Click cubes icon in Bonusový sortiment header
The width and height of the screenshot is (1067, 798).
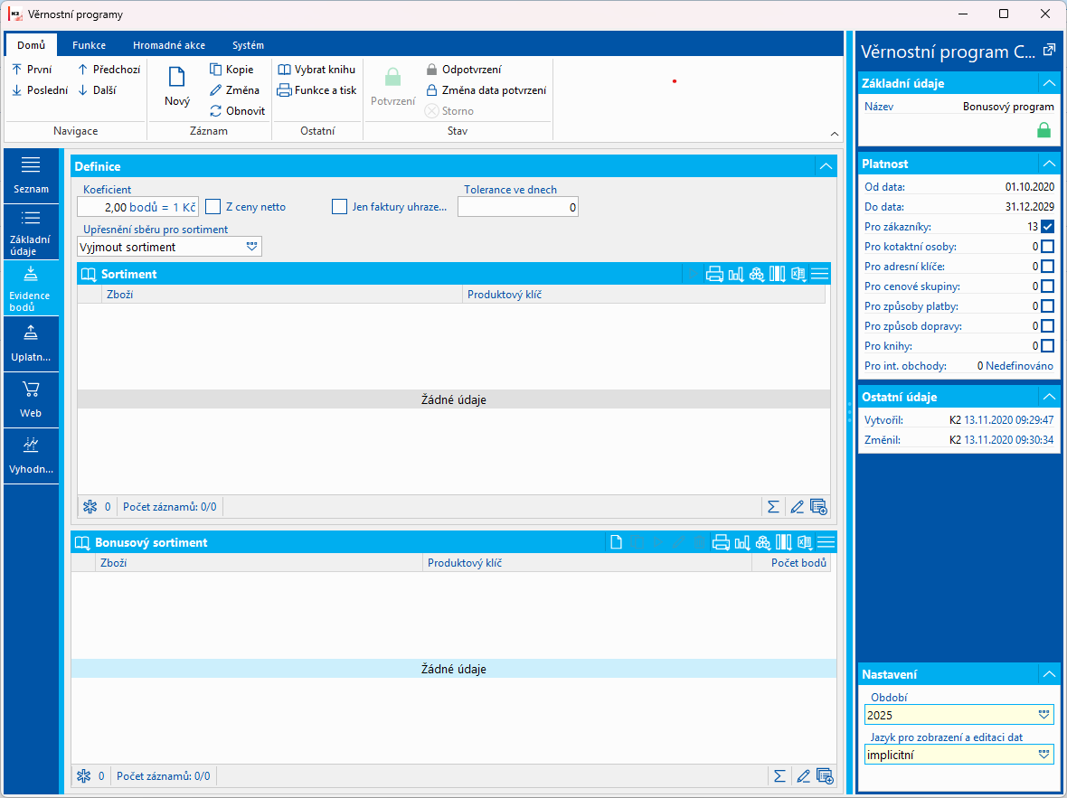[x=763, y=542]
